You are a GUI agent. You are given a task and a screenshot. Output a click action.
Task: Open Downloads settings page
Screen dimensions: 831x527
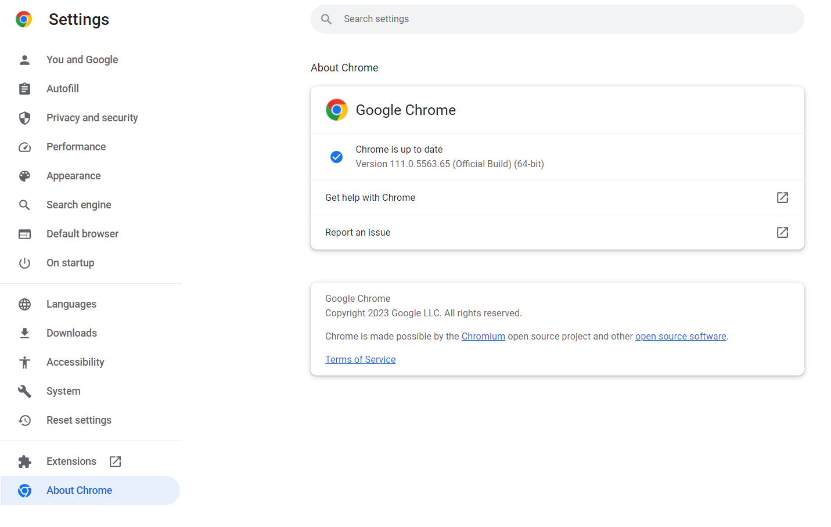click(x=71, y=333)
